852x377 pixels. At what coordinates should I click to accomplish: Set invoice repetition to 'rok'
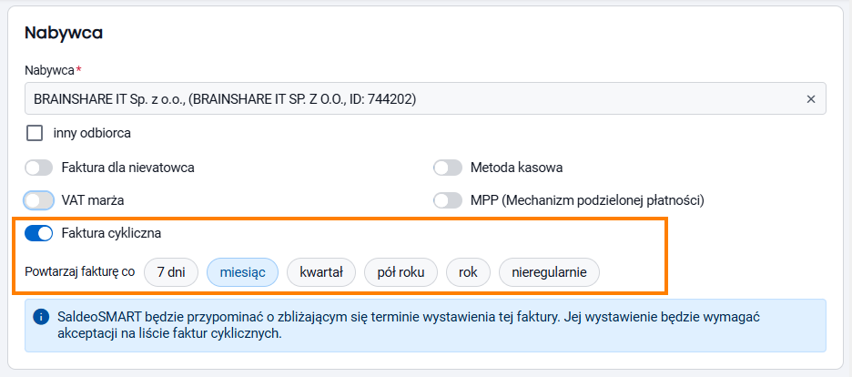(x=469, y=272)
